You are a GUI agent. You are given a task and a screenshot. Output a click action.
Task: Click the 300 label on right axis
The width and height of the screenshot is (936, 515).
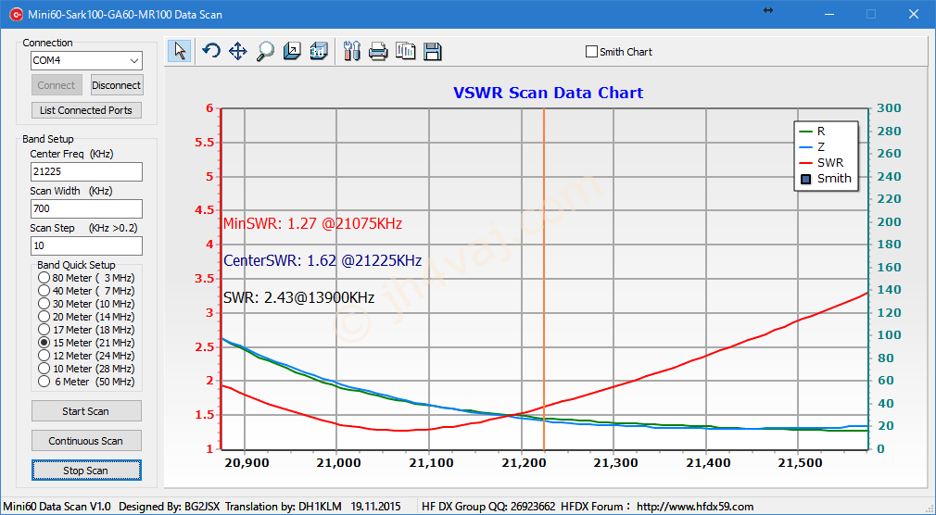pos(889,108)
